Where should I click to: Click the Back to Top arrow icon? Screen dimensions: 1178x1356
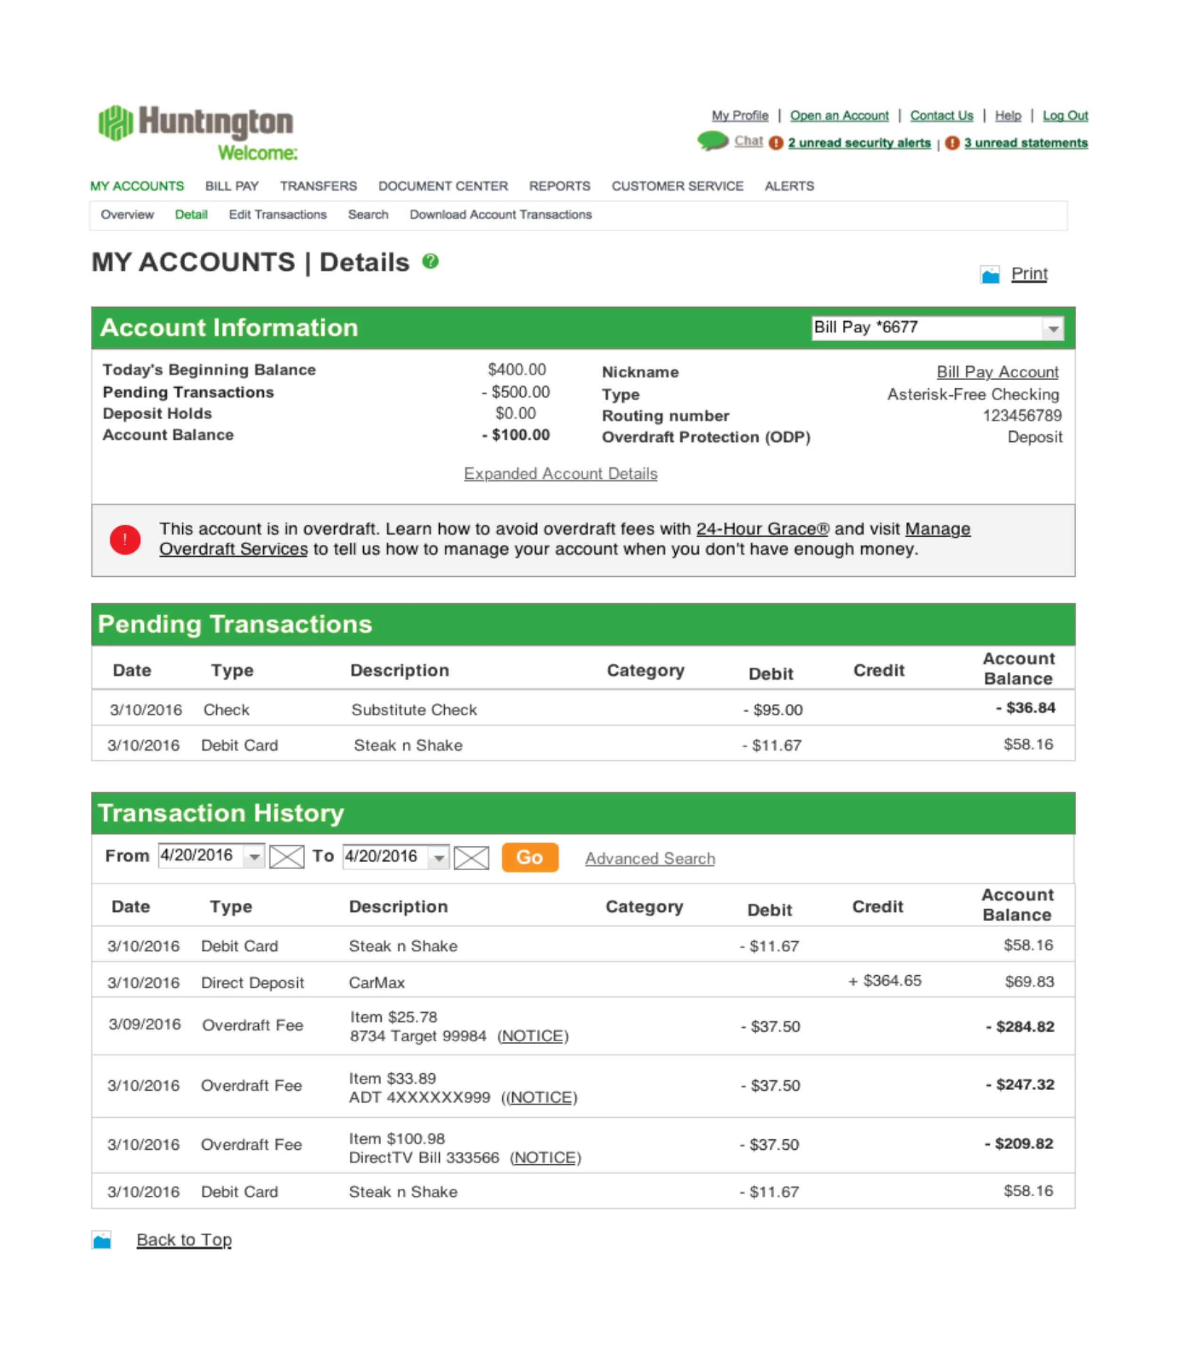tap(101, 1240)
